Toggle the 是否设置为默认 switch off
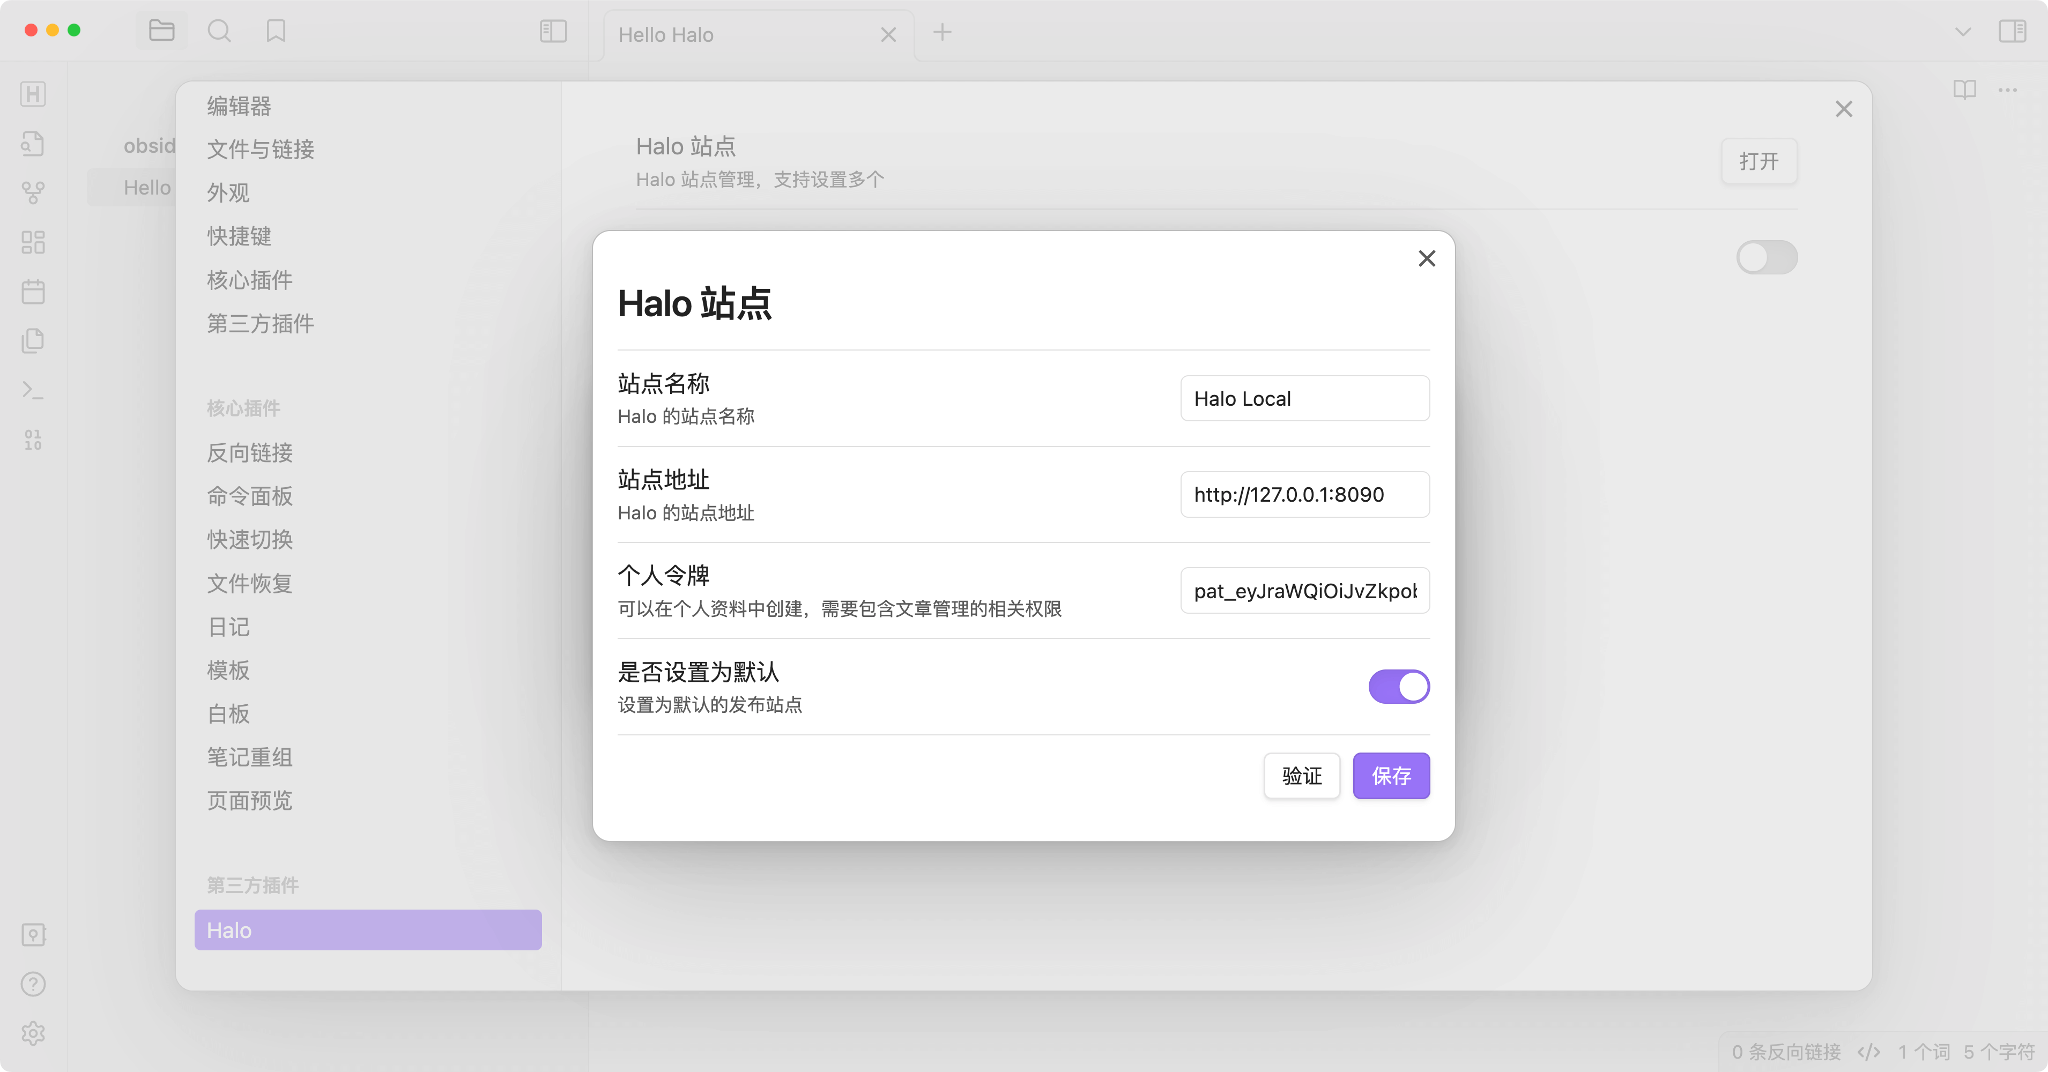The width and height of the screenshot is (2048, 1072). 1399,687
